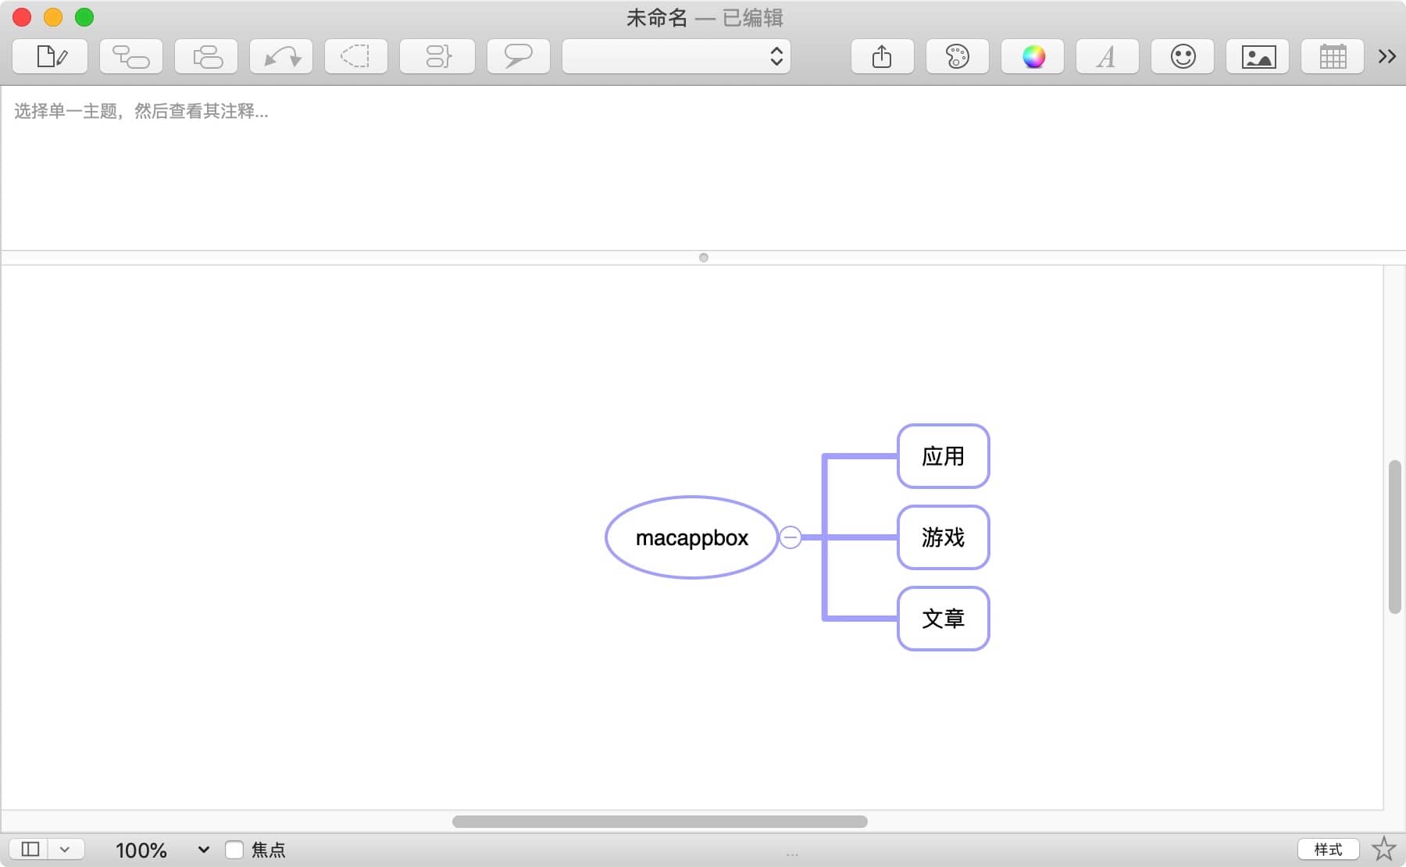This screenshot has height=867, width=1406.
Task: Click the horizontal scrollbar thumb
Action: click(x=660, y=822)
